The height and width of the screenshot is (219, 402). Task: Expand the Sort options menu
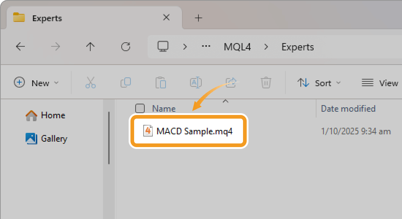[x=319, y=83]
